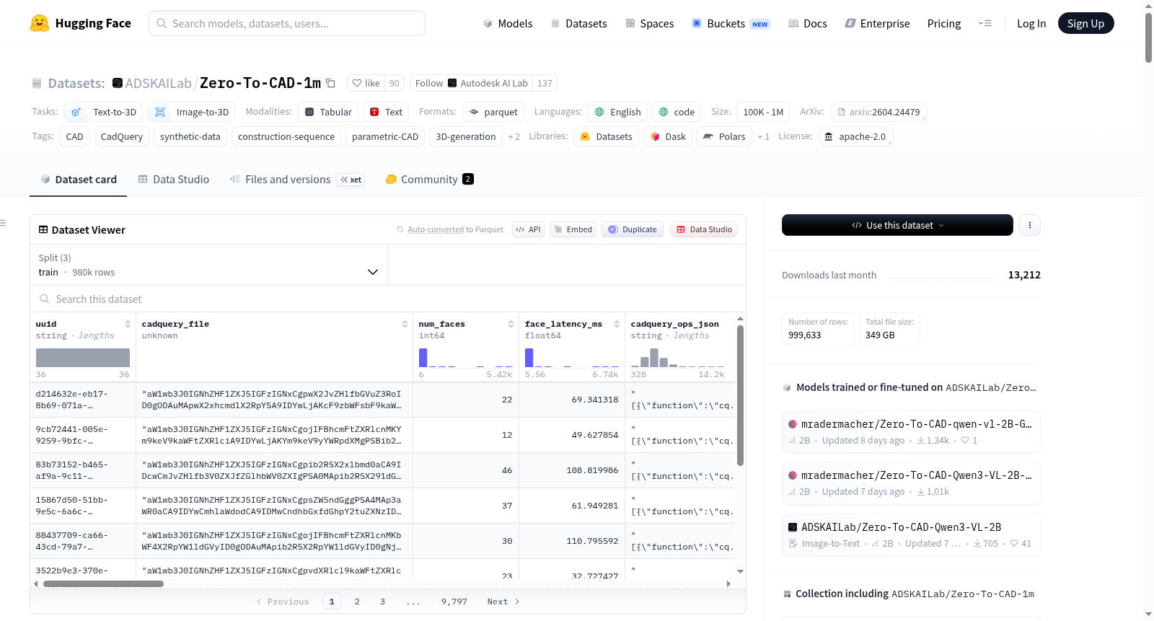The image size is (1154, 621).
Task: Filter by Text modality tag
Action: pos(386,112)
